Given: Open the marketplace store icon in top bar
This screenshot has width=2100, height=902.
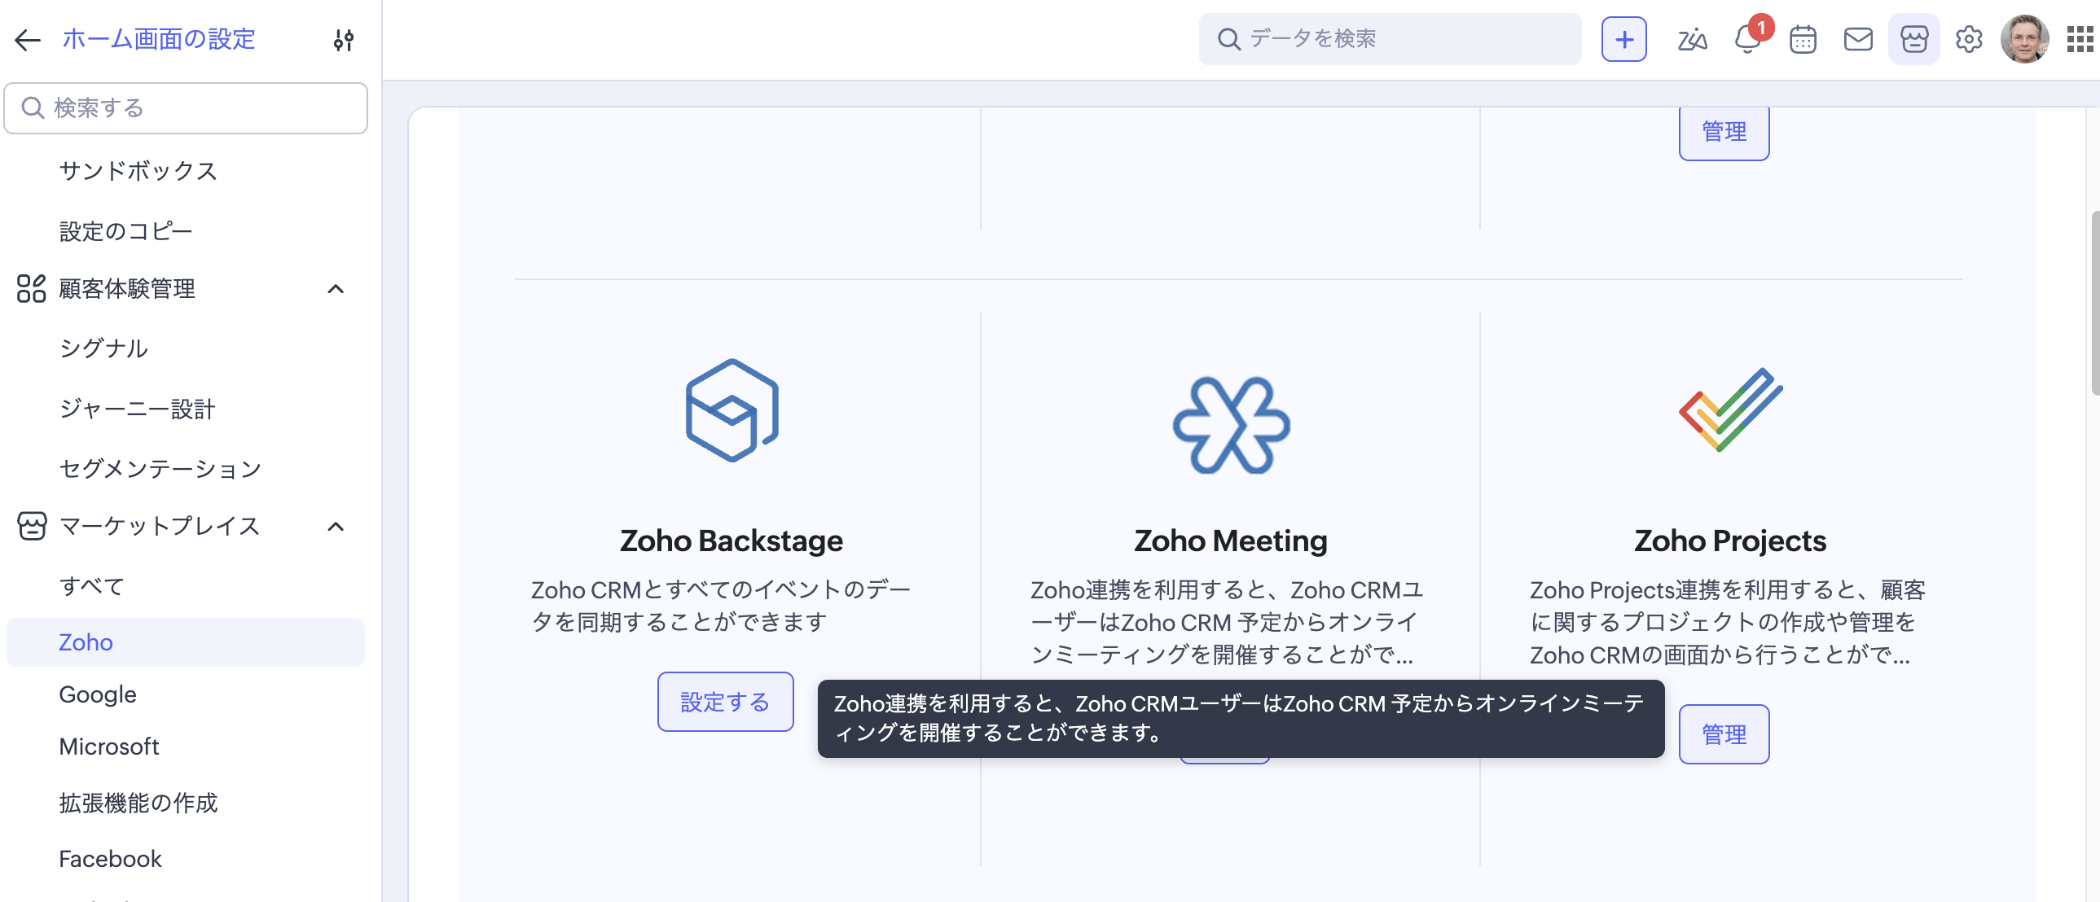Looking at the screenshot, I should click(x=1913, y=39).
